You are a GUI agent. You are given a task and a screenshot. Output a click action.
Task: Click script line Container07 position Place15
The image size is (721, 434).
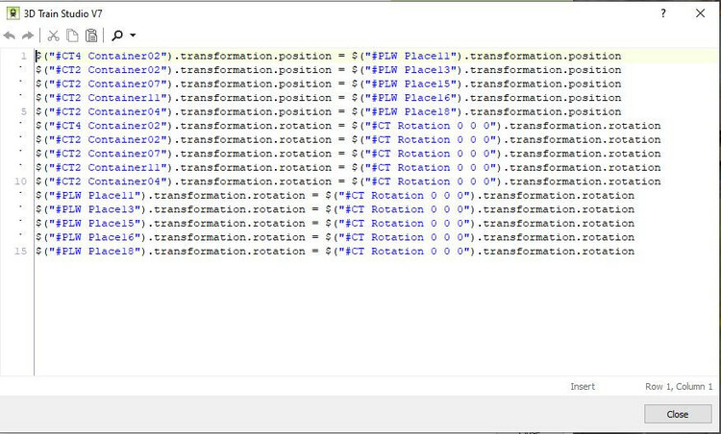[329, 84]
